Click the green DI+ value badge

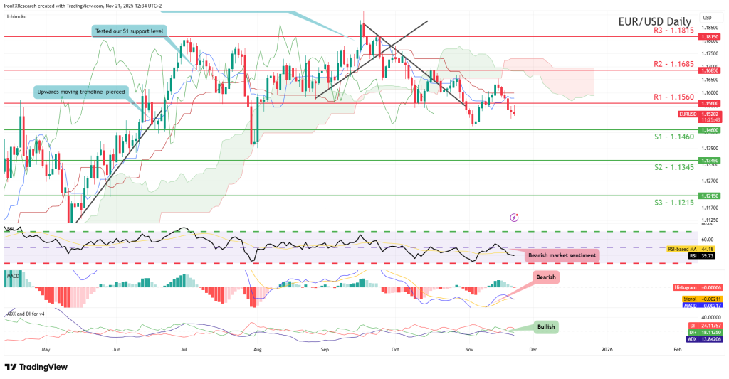click(x=707, y=331)
